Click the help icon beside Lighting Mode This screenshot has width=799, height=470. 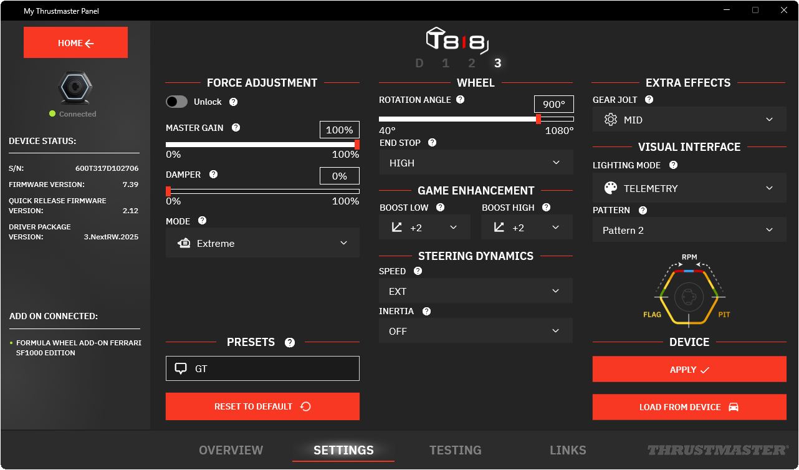pyautogui.click(x=673, y=165)
